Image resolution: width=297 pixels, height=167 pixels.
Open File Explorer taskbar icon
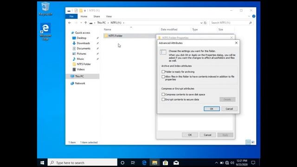pyautogui.click(x=155, y=163)
